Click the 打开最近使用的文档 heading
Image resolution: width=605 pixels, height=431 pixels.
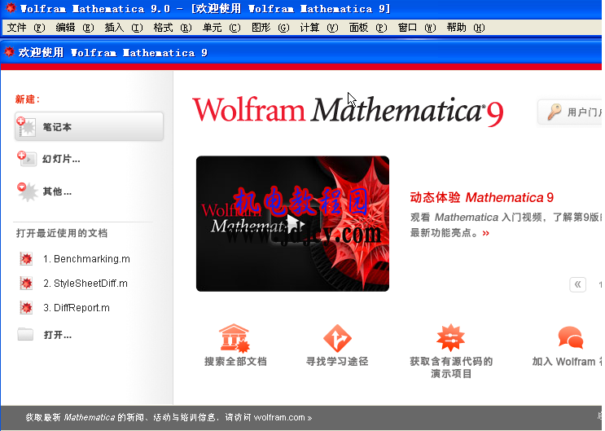62,233
